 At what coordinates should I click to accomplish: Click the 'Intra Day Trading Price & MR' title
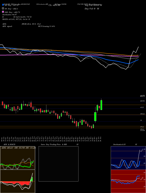(54, 144)
